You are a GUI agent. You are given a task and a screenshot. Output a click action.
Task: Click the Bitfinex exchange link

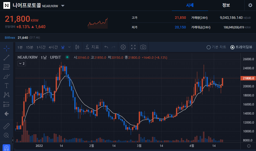tap(10, 38)
